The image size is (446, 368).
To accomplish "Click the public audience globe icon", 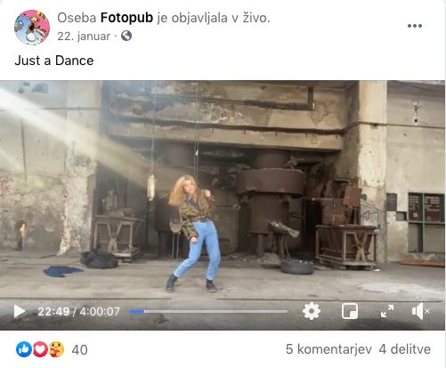I will point(126,36).
